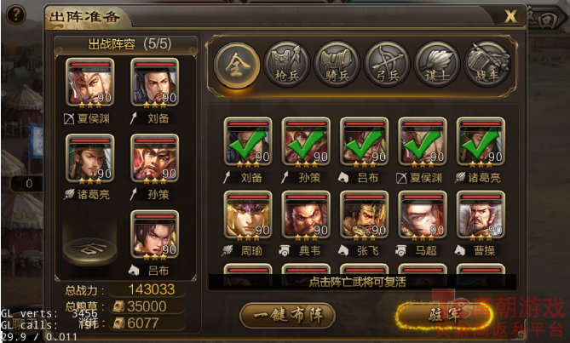Click the 一键布阵 auto-formation button
Image resolution: width=570 pixels, height=343 pixels.
[x=287, y=315]
